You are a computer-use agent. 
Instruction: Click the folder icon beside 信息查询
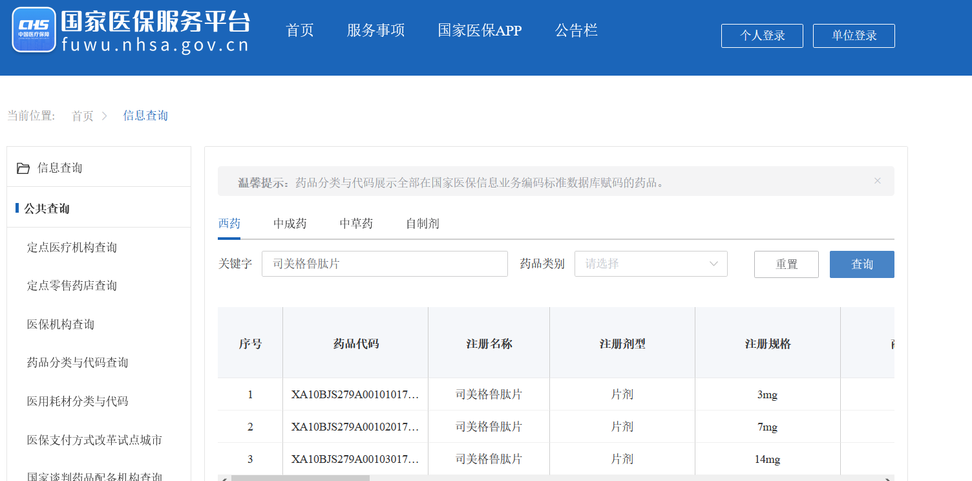[x=23, y=168]
